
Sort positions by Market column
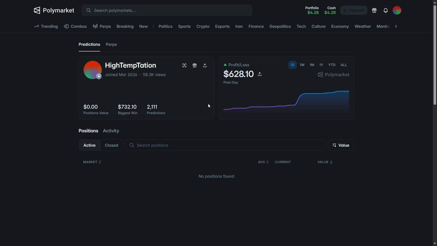(92, 162)
